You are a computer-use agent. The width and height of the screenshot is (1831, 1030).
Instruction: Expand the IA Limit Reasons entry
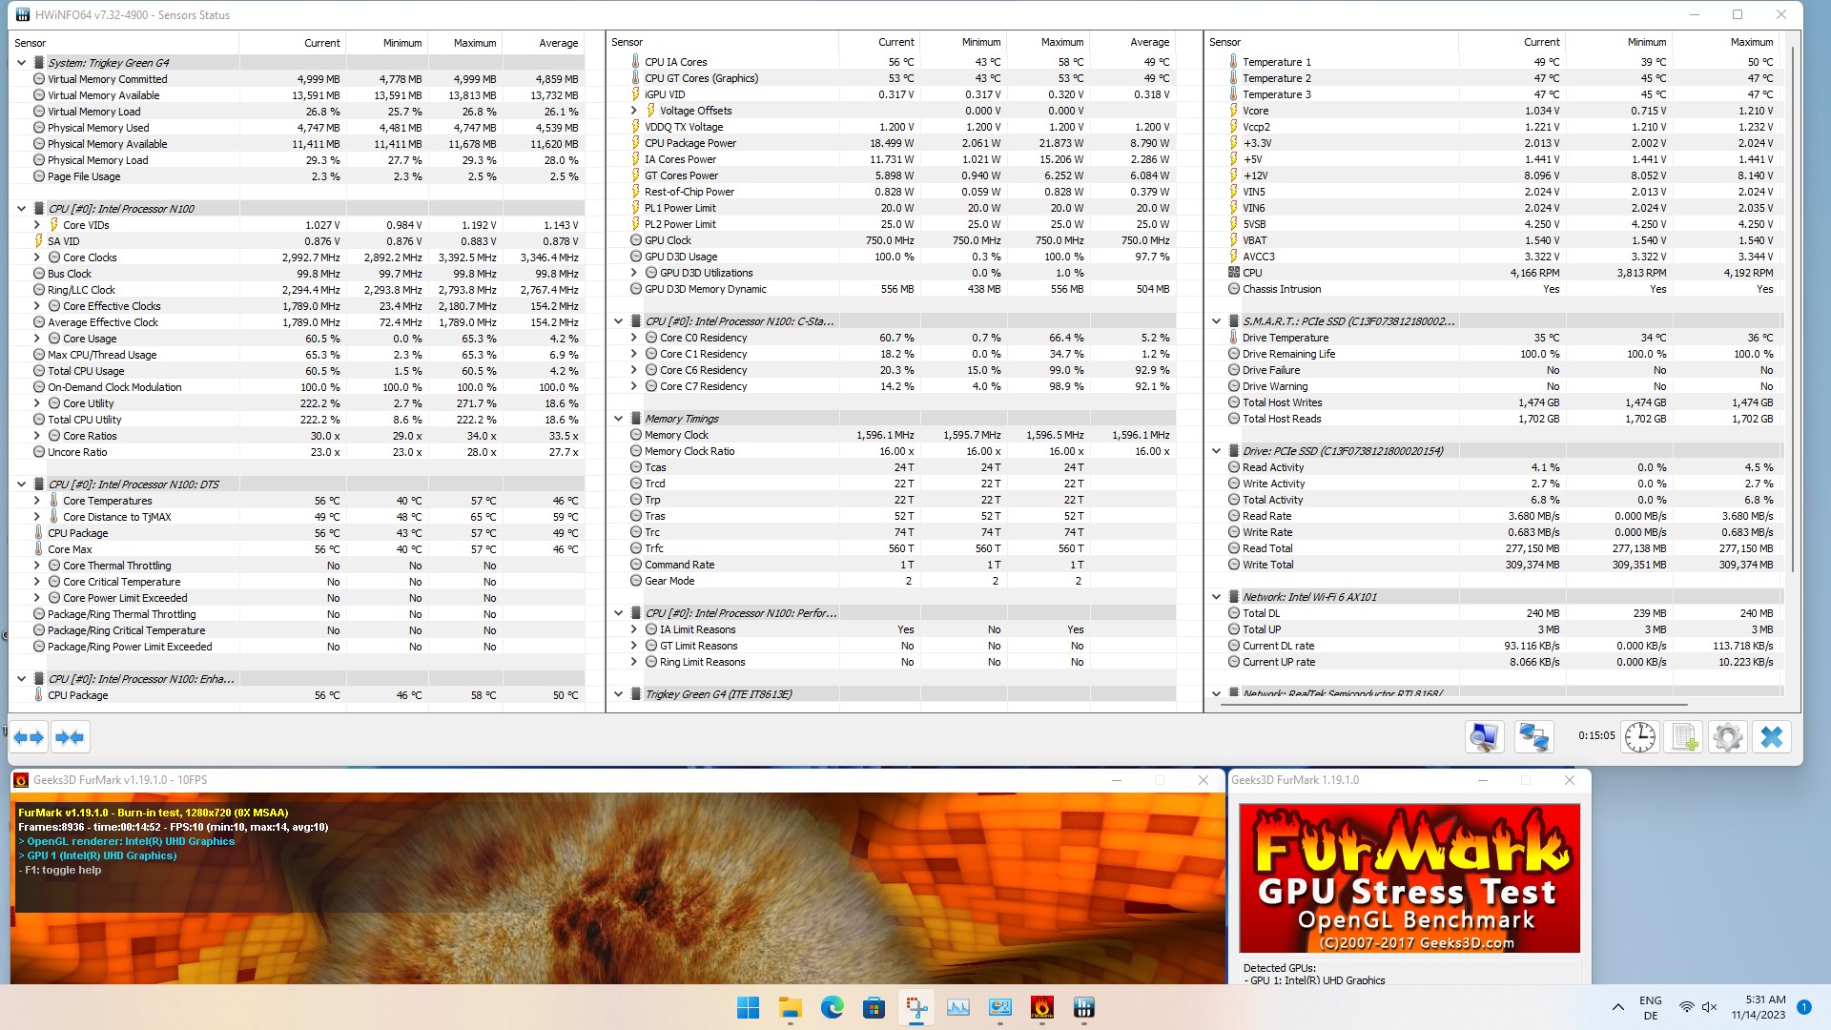[633, 629]
